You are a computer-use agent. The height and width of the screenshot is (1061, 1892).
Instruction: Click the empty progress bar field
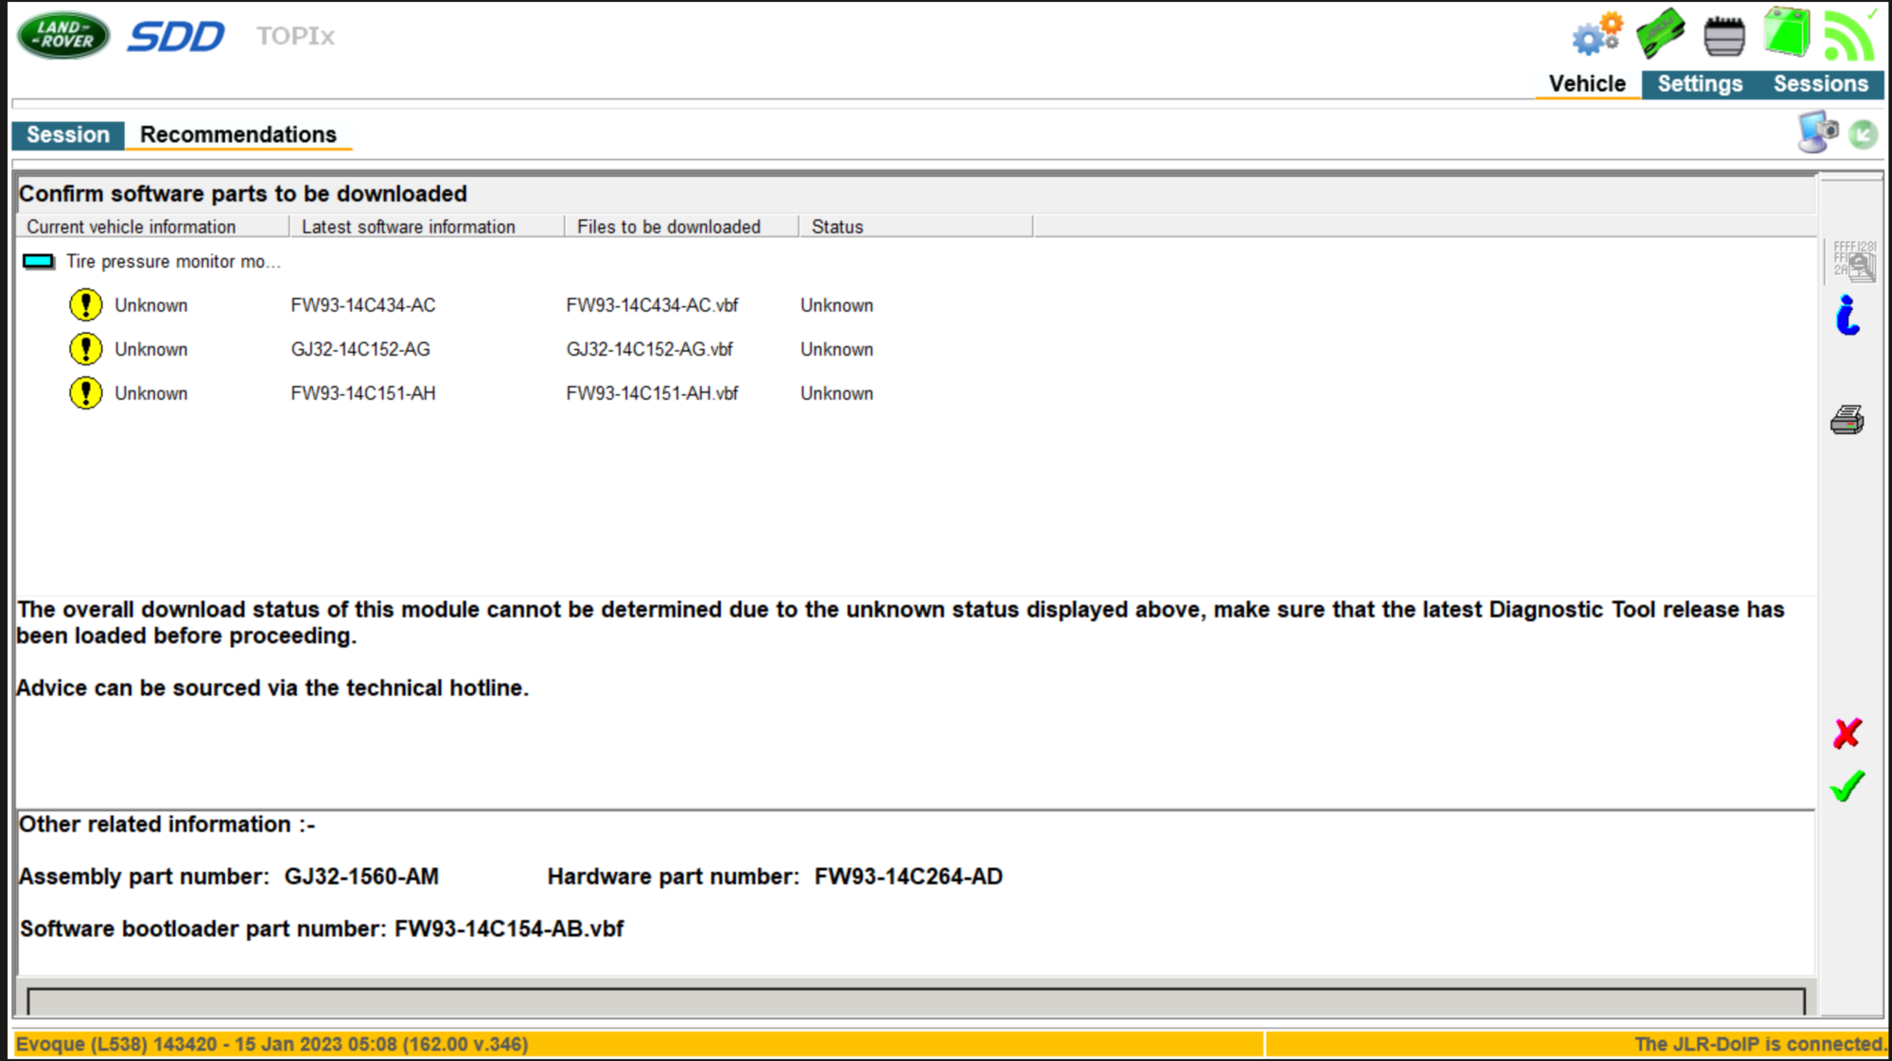click(916, 1001)
